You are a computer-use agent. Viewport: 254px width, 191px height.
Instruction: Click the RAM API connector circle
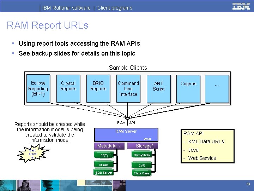pyautogui.click(x=127, y=118)
